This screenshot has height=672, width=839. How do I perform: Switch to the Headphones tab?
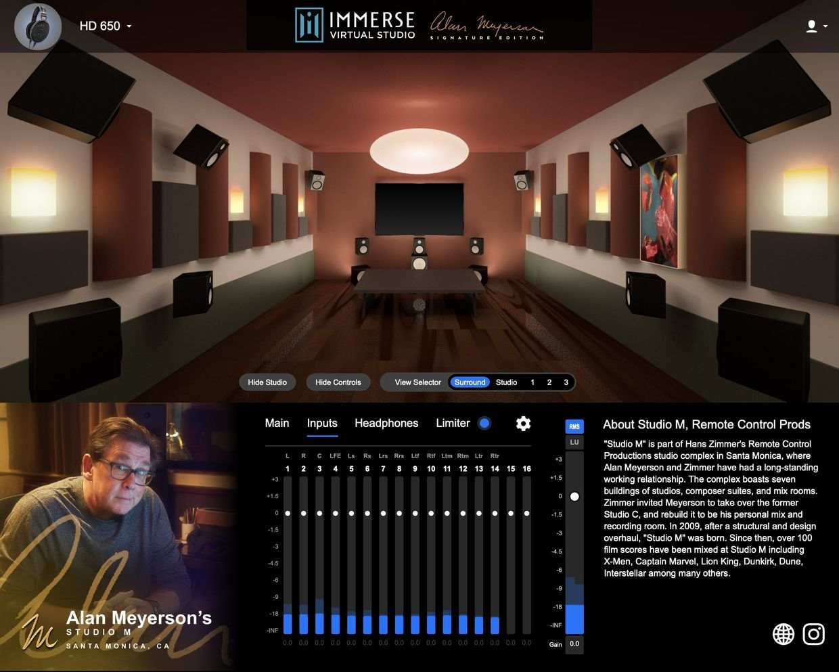(386, 423)
